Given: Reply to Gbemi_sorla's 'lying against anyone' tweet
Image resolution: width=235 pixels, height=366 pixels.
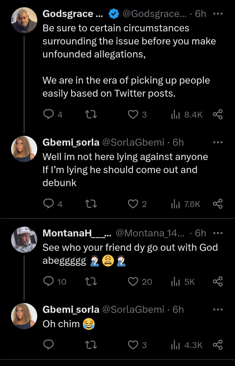Looking at the screenshot, I should (49, 204).
